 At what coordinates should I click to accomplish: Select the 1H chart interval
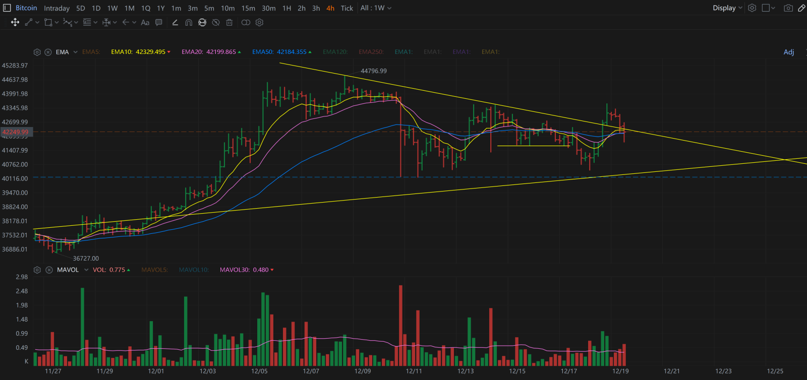click(286, 8)
